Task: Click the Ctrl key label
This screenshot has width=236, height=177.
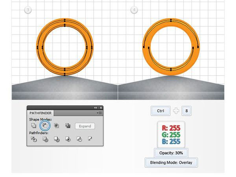Action: (160, 111)
